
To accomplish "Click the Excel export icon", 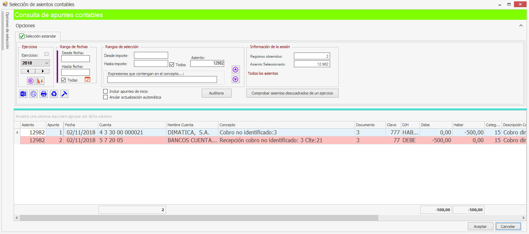I will click(x=23, y=94).
